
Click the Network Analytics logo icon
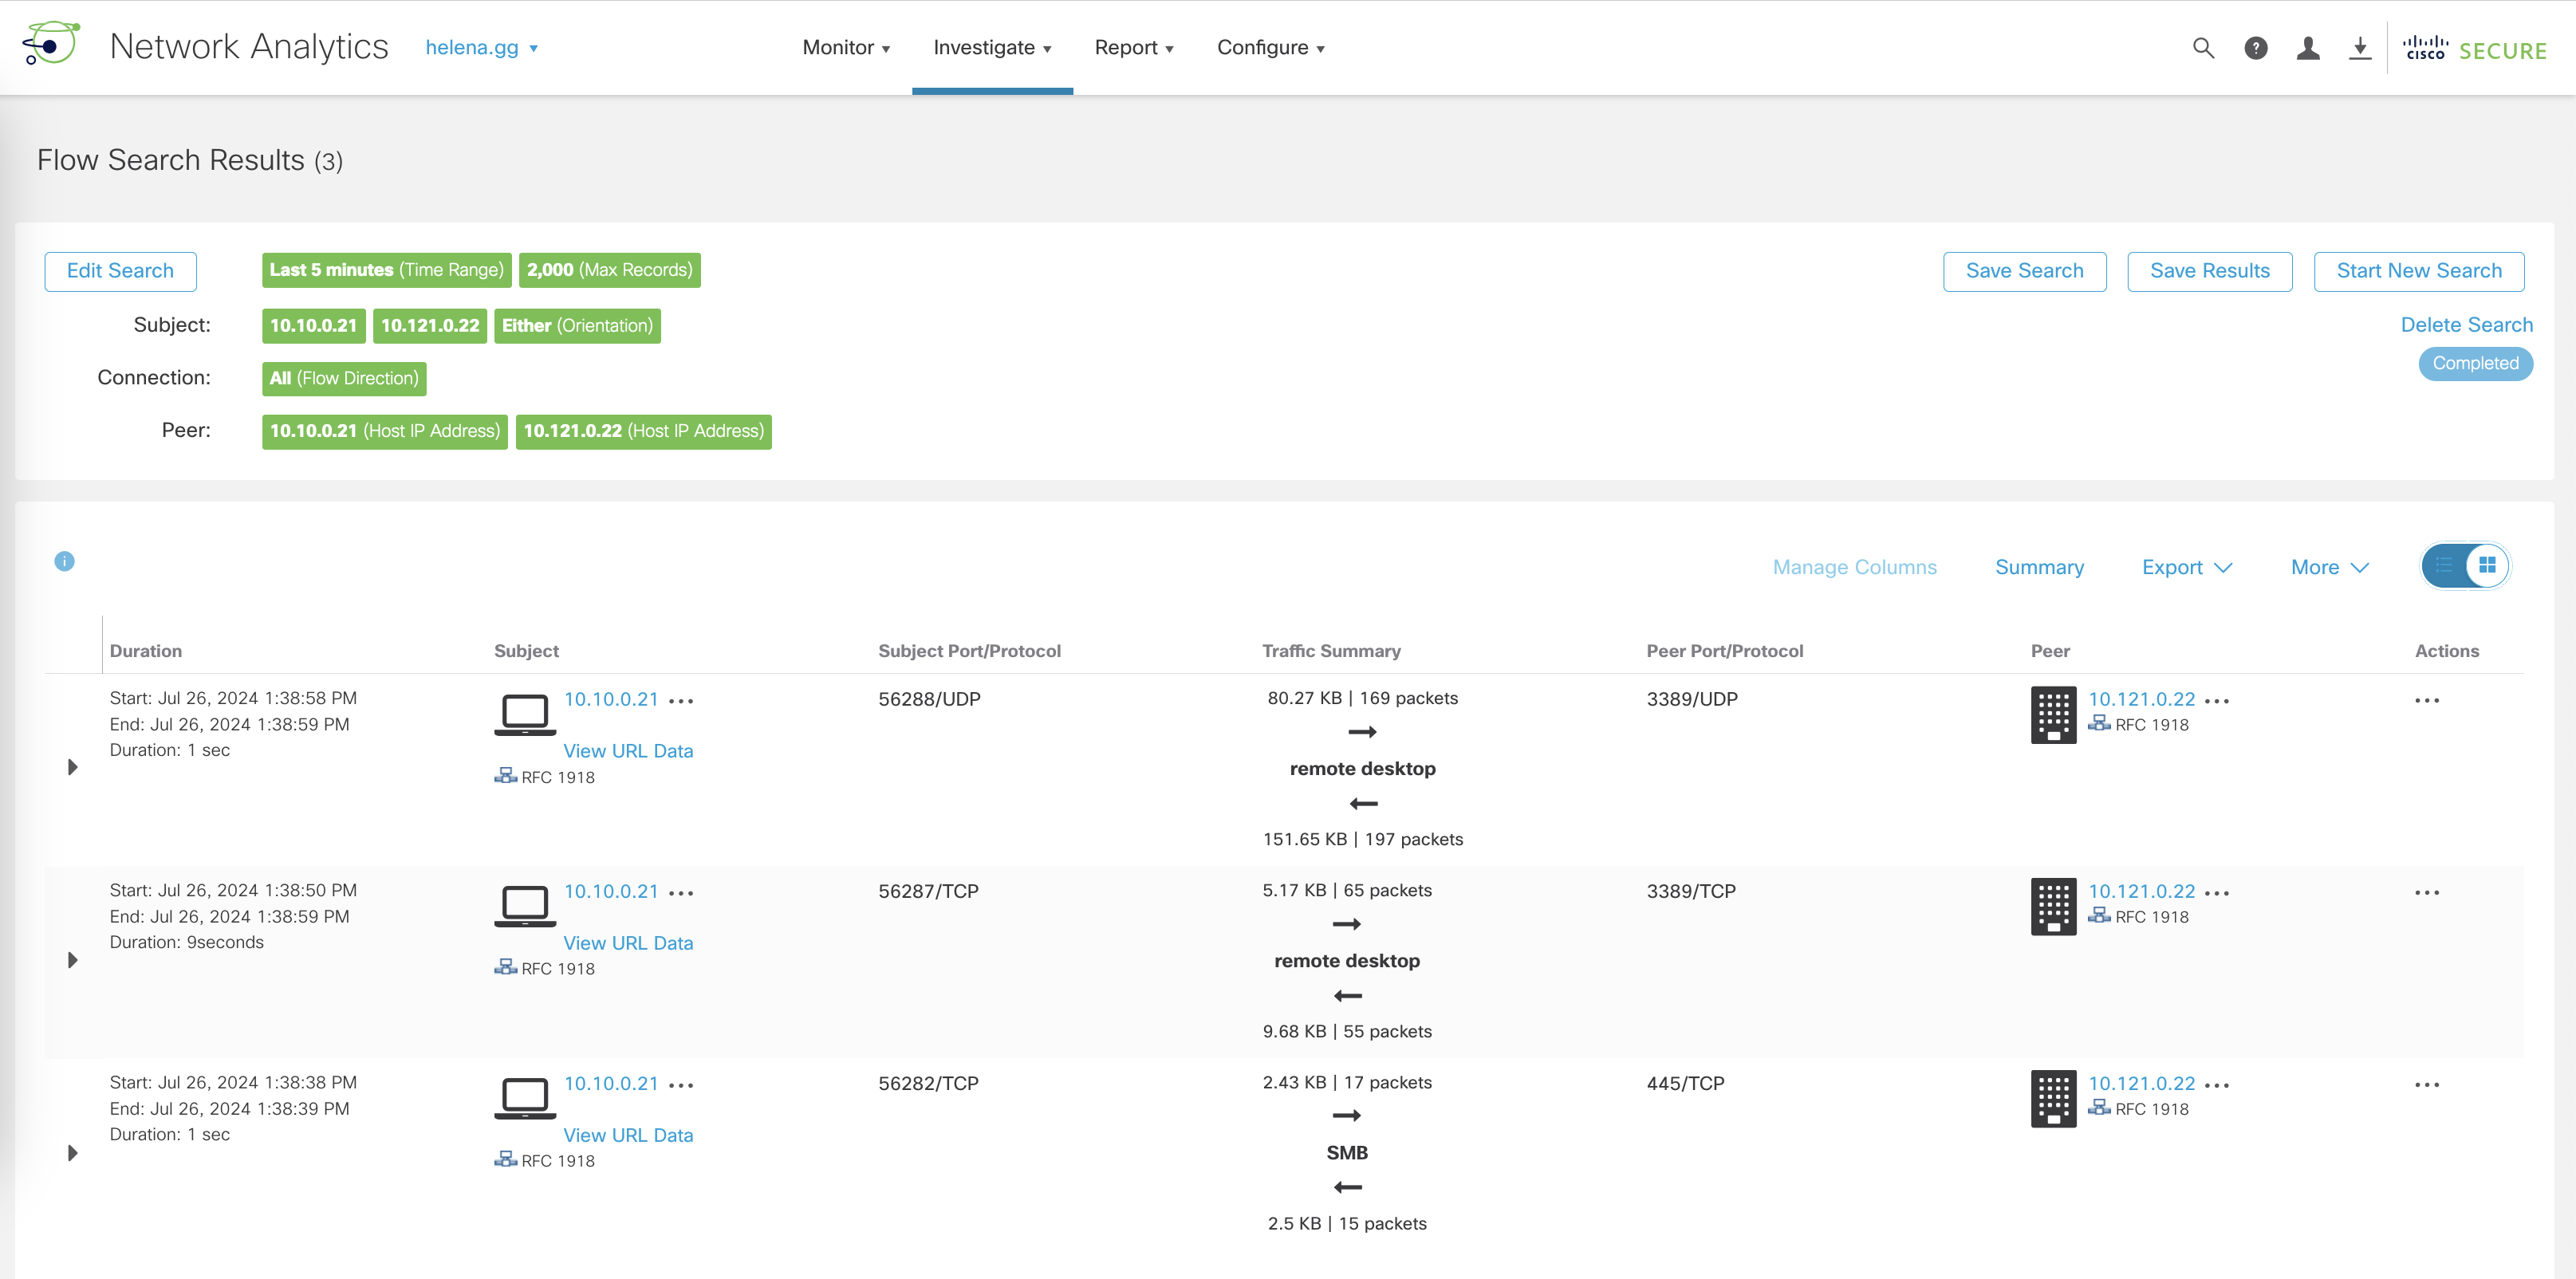[x=51, y=45]
